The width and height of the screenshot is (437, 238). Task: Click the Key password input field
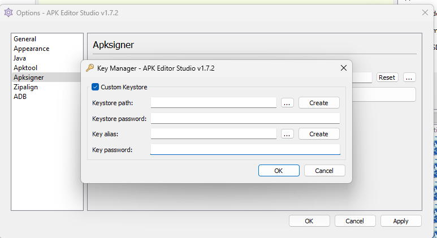coord(245,150)
